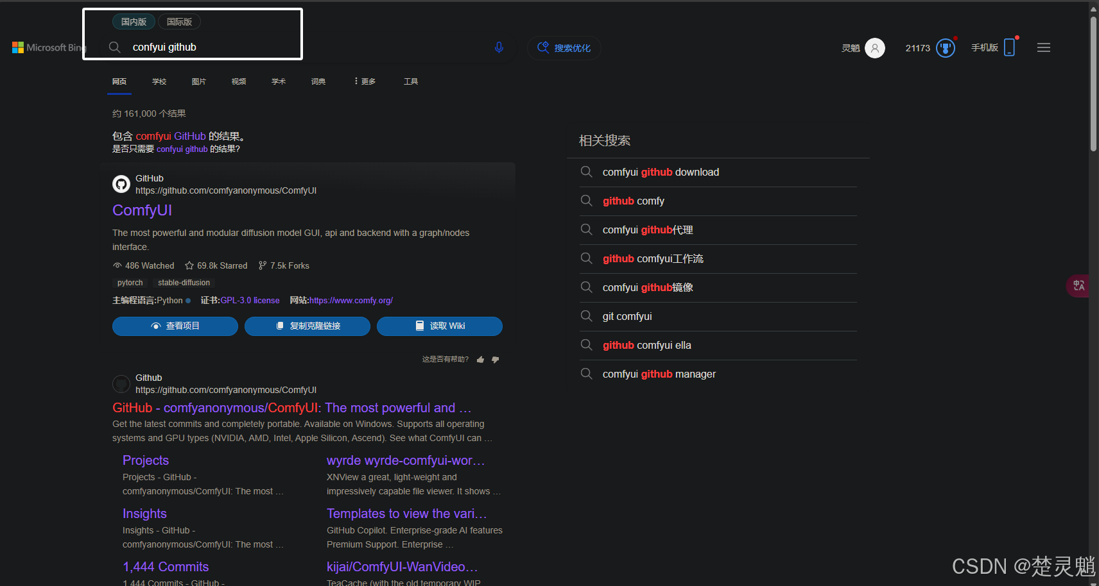
Task: Click related search comfyui github代理
Action: click(x=718, y=230)
